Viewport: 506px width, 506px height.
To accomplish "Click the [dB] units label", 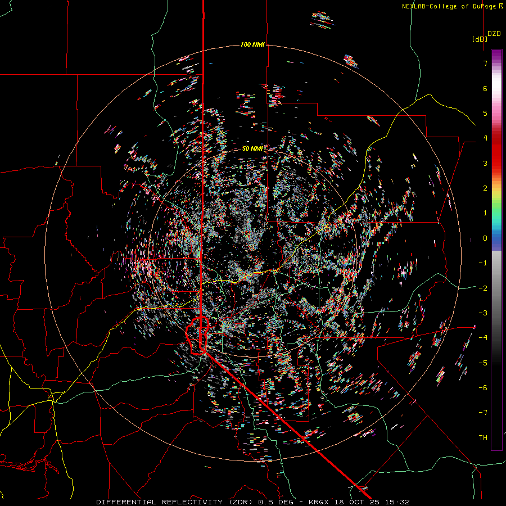I will (480, 39).
